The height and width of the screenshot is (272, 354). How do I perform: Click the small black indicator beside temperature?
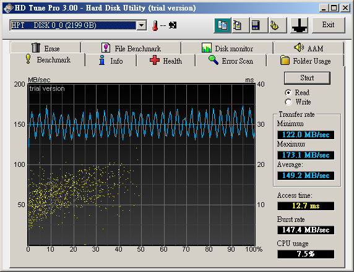[173, 25]
